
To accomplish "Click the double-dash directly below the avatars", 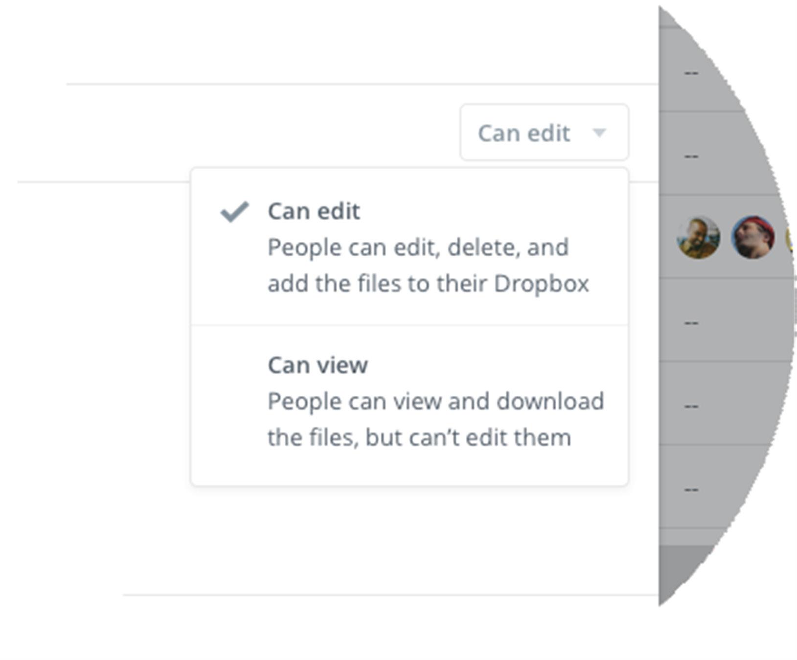I will [x=691, y=323].
